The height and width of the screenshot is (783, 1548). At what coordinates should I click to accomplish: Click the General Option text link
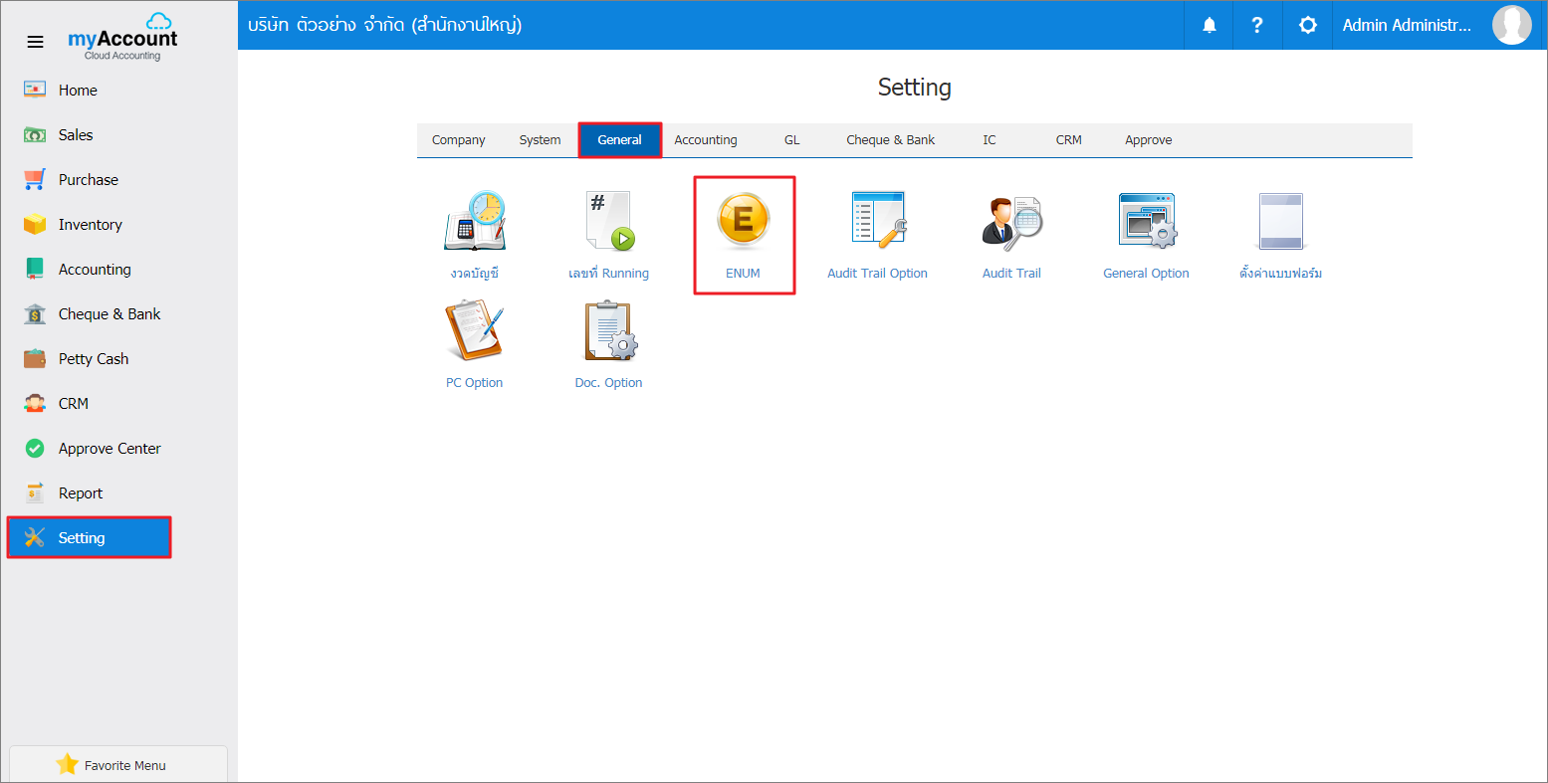(x=1146, y=274)
